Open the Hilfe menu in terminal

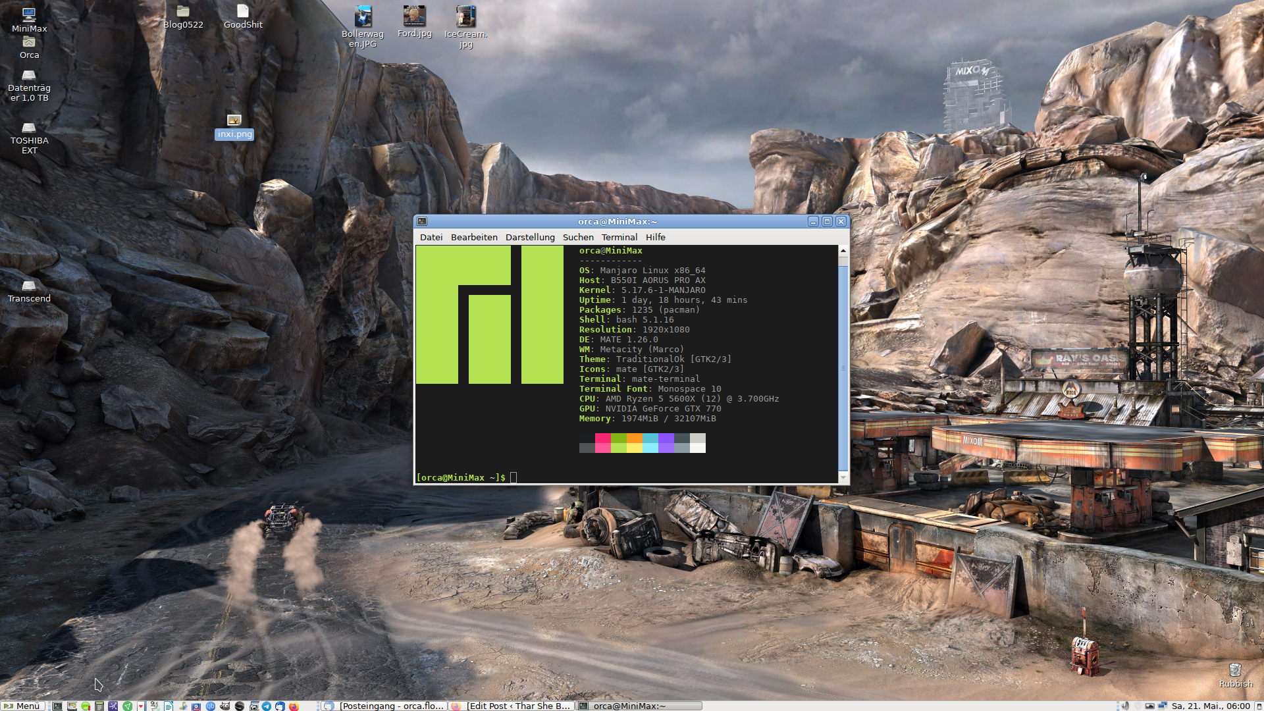(656, 237)
